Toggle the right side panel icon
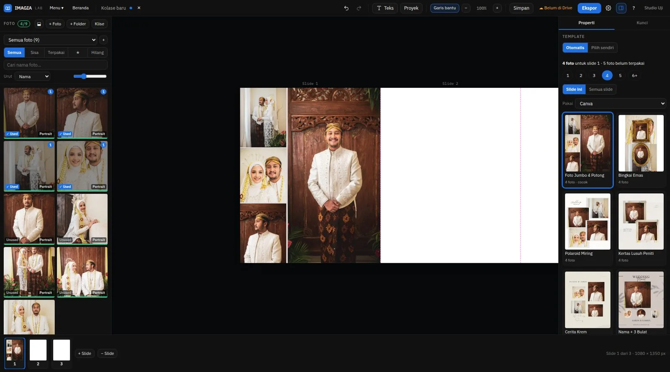Screen dimensions: 670x372 pos(621,8)
